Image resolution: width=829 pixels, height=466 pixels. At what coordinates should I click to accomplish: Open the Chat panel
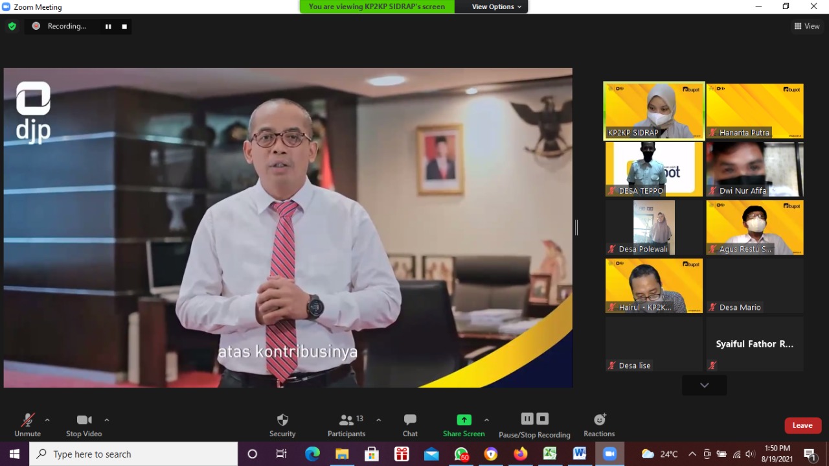[x=410, y=420]
